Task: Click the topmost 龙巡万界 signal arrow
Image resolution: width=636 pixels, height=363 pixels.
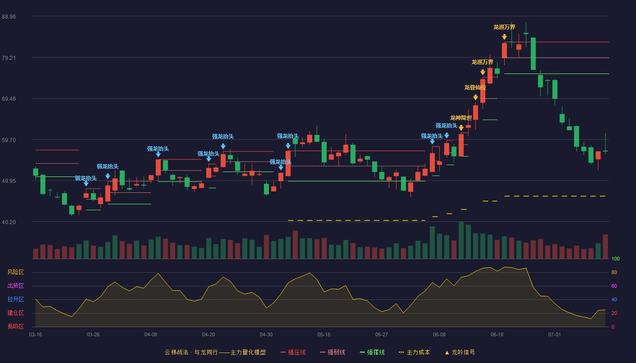Action: [504, 37]
